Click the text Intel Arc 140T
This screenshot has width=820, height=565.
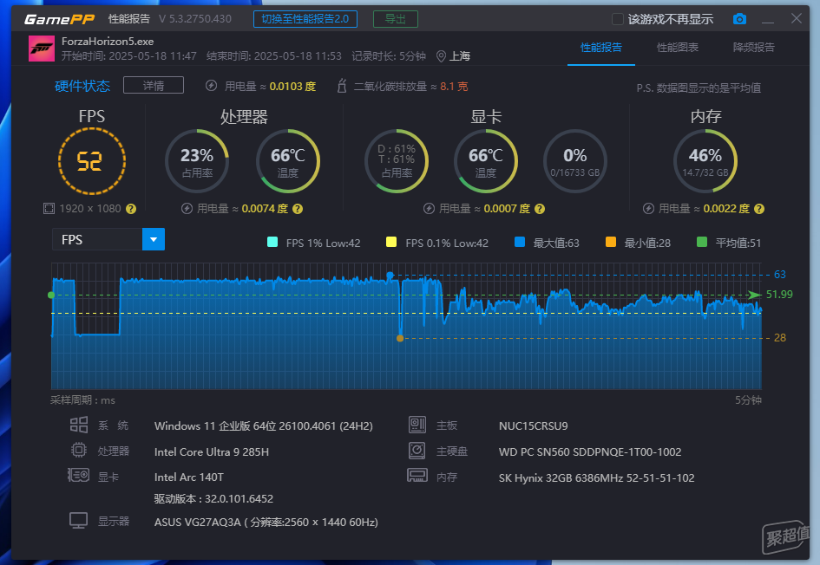tap(189, 477)
